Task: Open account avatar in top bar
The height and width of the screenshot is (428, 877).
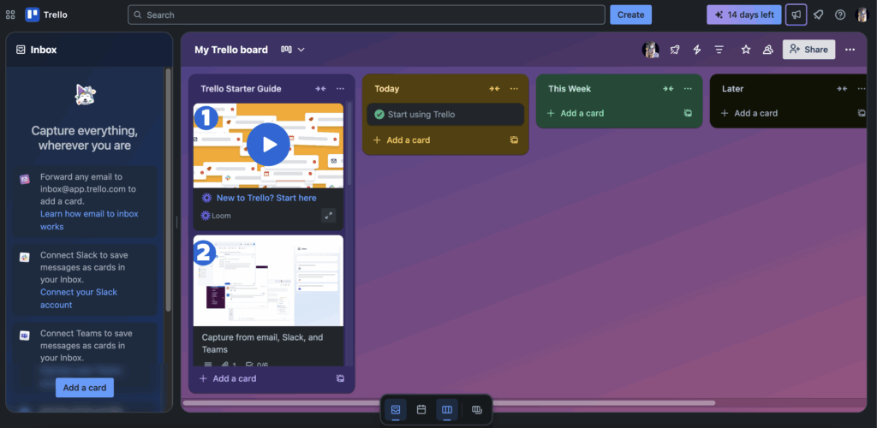Action: point(862,15)
